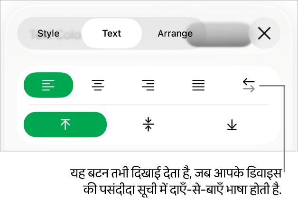Apply right text alignment
298x201 pixels.
[148, 86]
